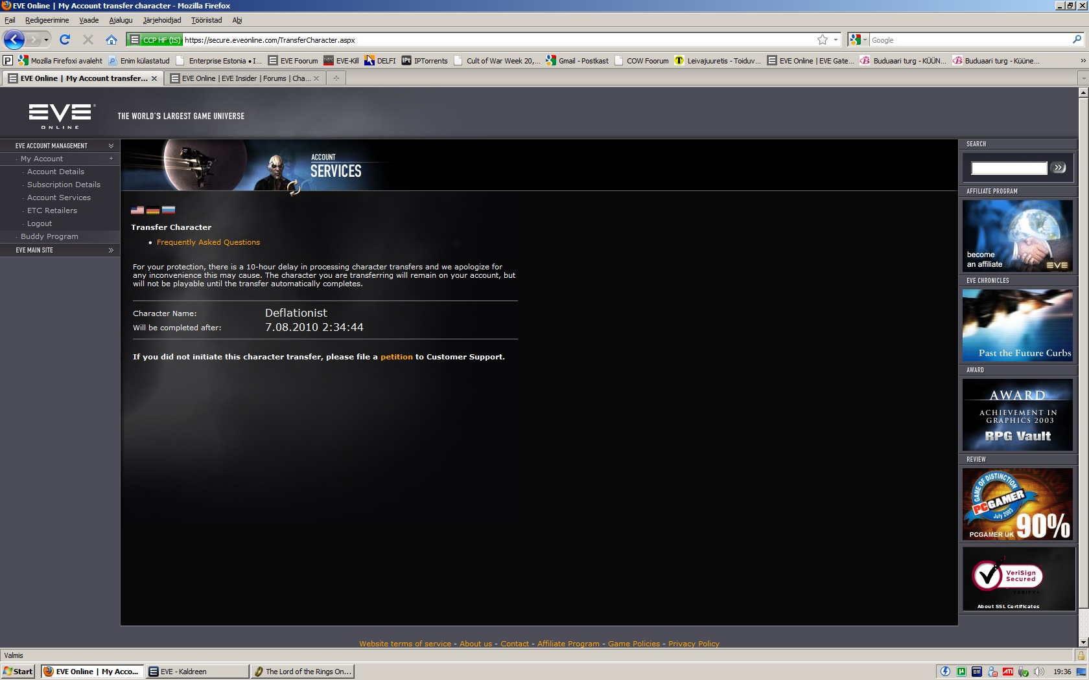Click the petition link
Screen dimensions: 1089x680
click(x=397, y=357)
